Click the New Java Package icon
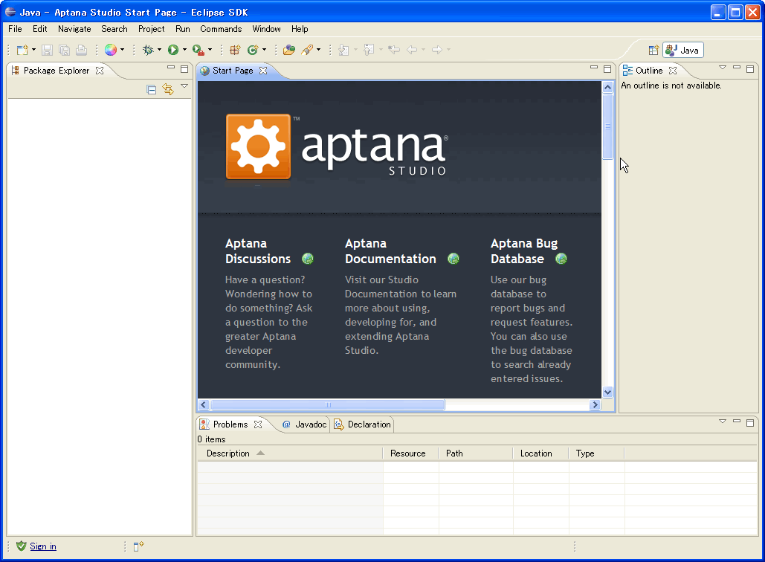This screenshot has height=562, width=765. tap(235, 50)
